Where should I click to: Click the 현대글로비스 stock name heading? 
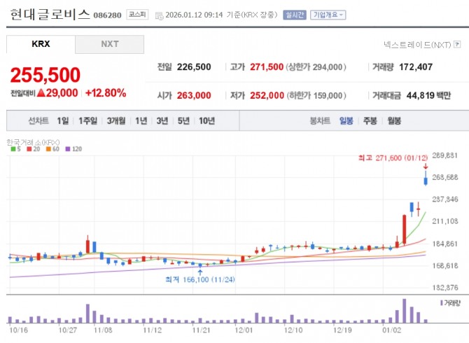[50, 15]
